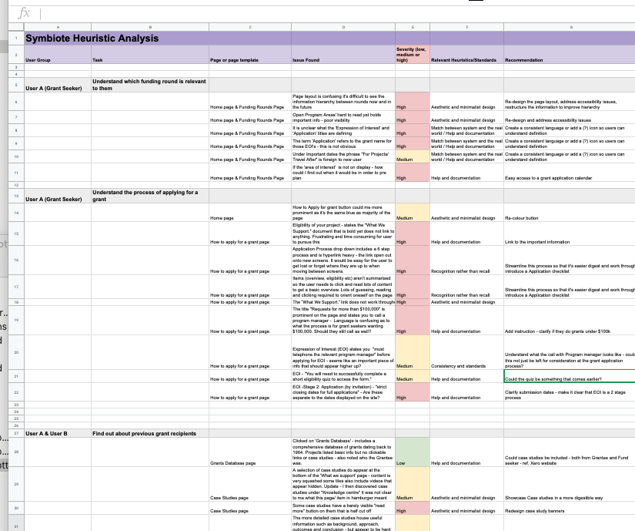Image resolution: width=635 pixels, height=531 pixels.
Task: Select 'Under Important dates the phrase' issue cell
Action: pyautogui.click(x=343, y=157)
